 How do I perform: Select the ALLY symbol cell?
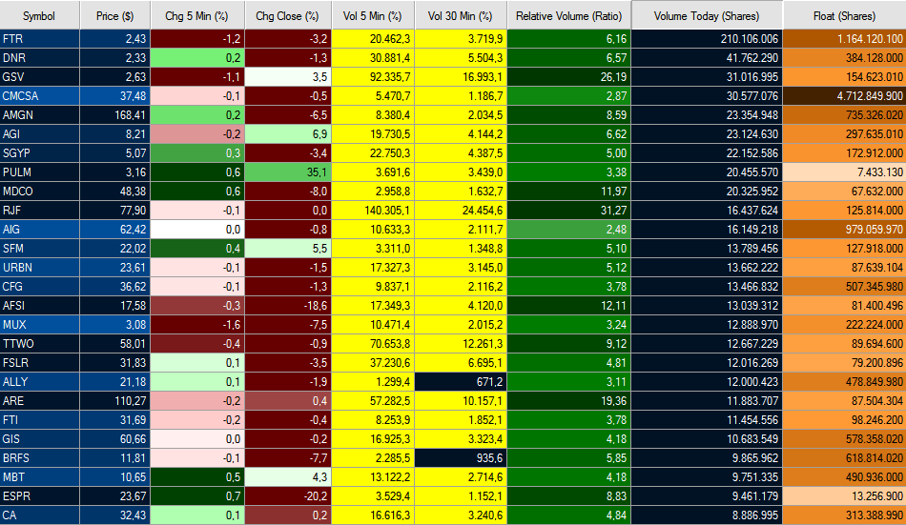[40, 382]
